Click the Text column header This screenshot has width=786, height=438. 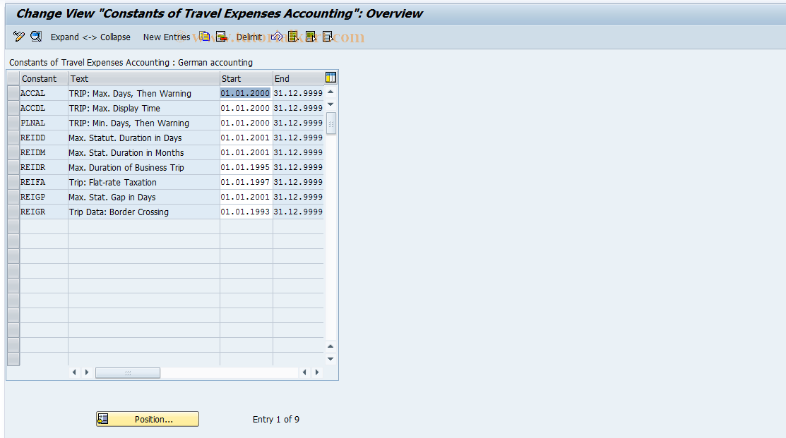pos(144,78)
